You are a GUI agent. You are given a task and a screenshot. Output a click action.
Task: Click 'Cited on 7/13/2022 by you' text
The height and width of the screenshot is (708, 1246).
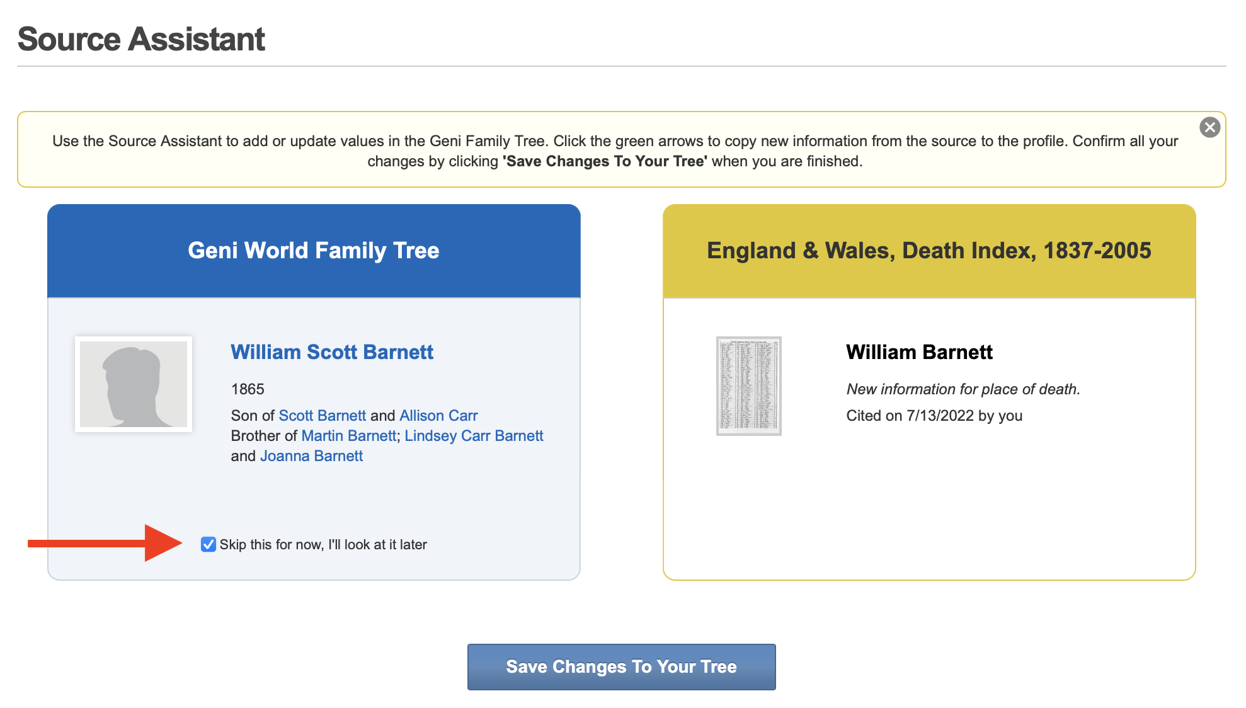[x=934, y=416]
